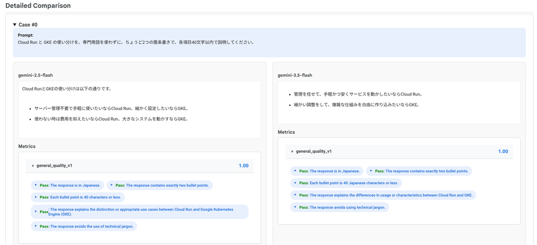Click the bullet starting '使わない時は費用を'
The width and height of the screenshot is (537, 245).
pyautogui.click(x=111, y=119)
